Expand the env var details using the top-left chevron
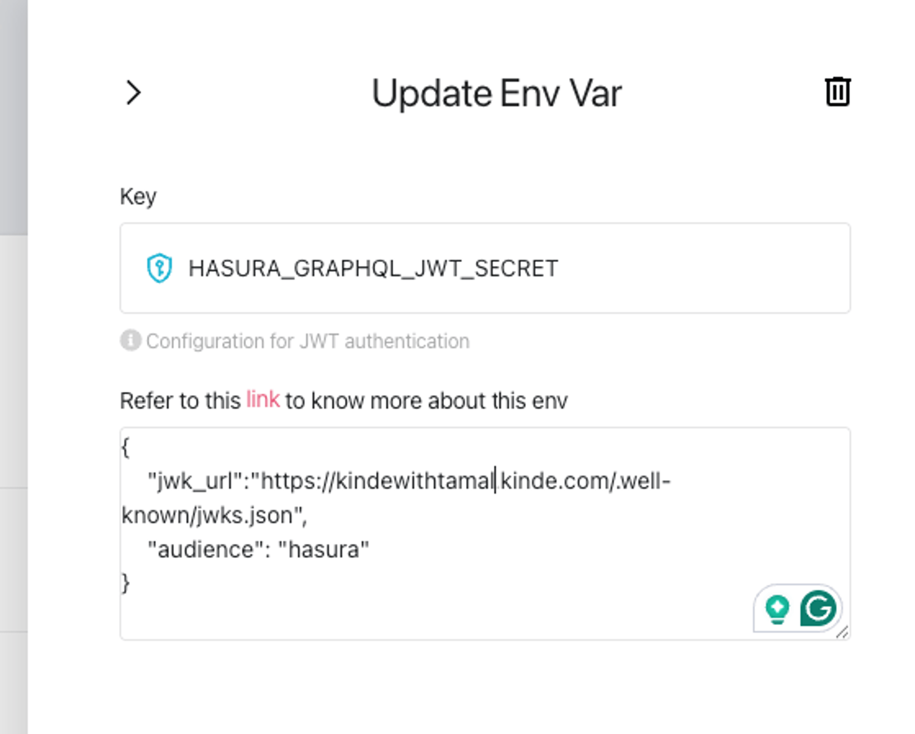 133,91
